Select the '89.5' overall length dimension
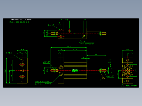Image resolution: width=142 pixels, height=106 pixels. click(x=69, y=46)
